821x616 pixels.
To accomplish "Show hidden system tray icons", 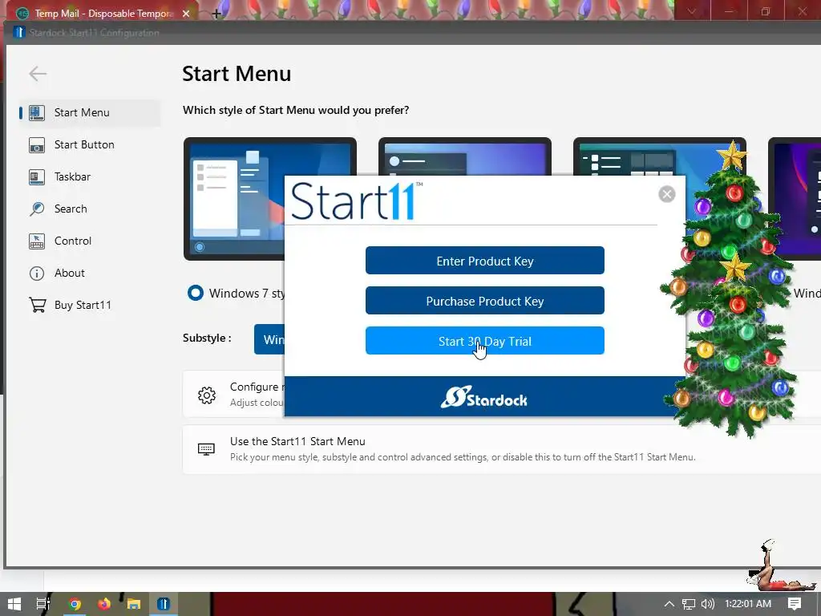I will tap(669, 604).
